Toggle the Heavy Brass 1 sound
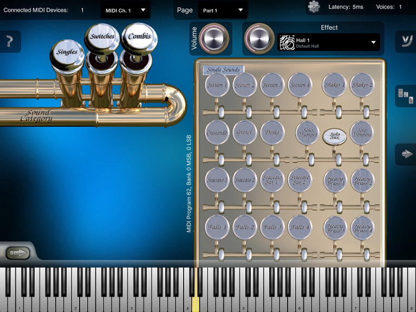 pos(335,180)
